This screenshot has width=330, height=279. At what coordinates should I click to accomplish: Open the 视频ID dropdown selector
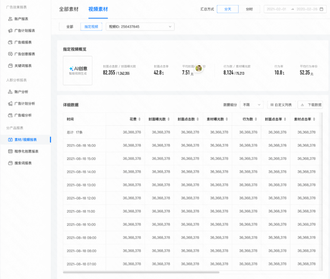[x=140, y=26]
